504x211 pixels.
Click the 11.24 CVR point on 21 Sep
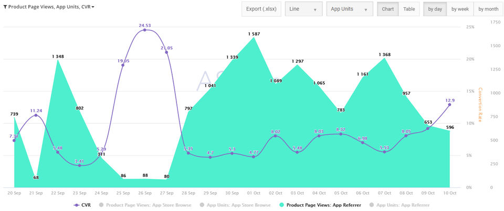pos(36,115)
